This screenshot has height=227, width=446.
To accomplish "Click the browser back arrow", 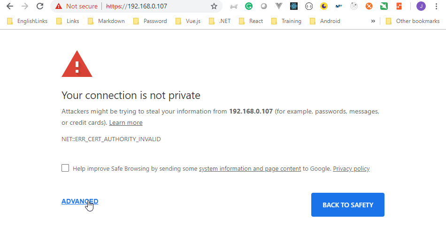I will click(x=10, y=6).
